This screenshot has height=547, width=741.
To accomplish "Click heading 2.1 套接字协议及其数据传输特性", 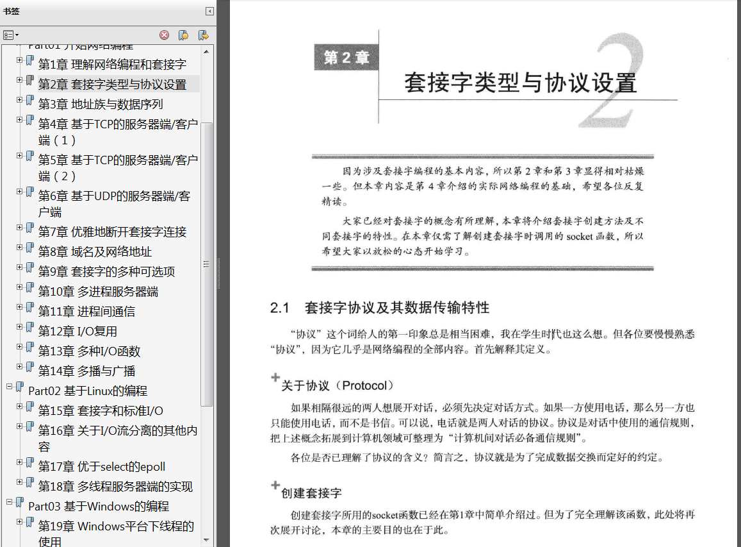I will pyautogui.click(x=380, y=308).
